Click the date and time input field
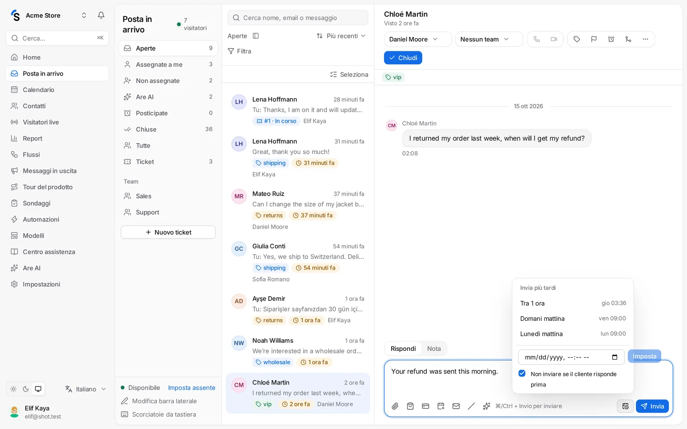The height and width of the screenshot is (429, 687). click(571, 357)
